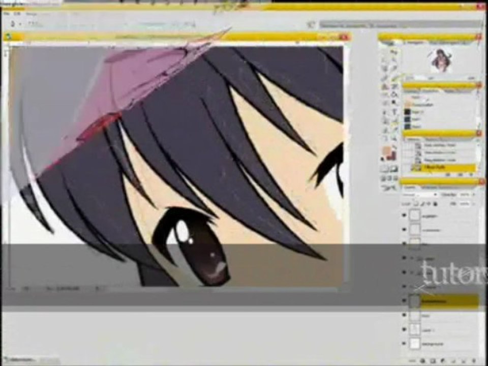This screenshot has width=488, height=366.
Task: Select the Eyedropper tool
Action: click(394, 129)
